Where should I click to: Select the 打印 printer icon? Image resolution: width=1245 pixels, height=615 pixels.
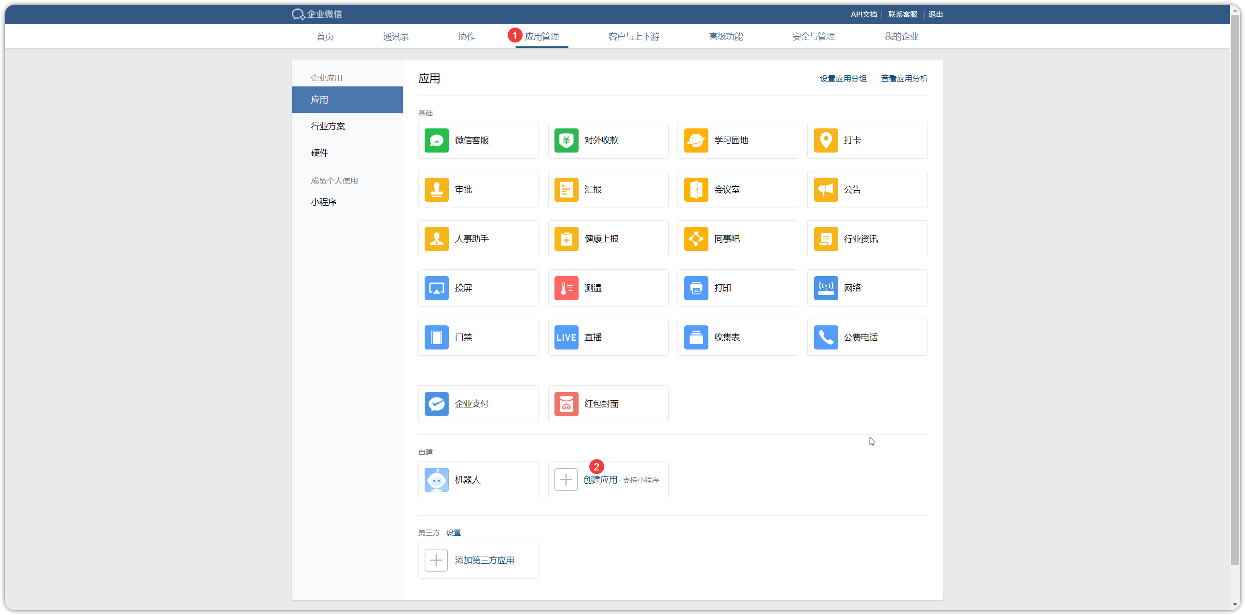[x=696, y=288]
